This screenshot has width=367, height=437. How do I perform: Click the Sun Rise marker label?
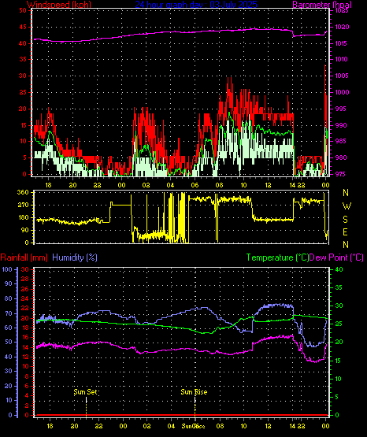point(194,392)
